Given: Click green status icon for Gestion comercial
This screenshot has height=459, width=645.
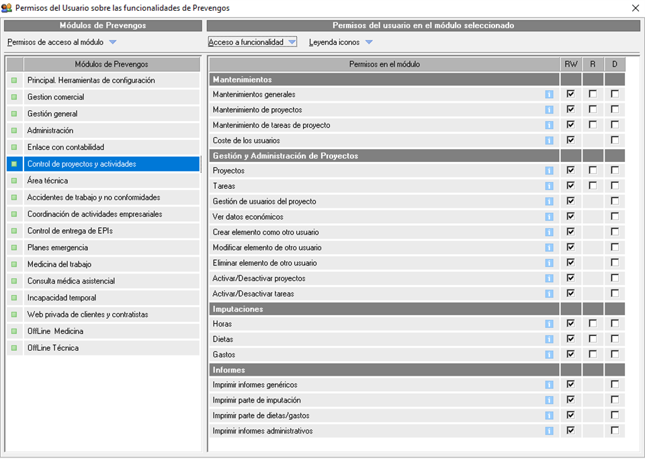Looking at the screenshot, I should pyautogui.click(x=14, y=97).
